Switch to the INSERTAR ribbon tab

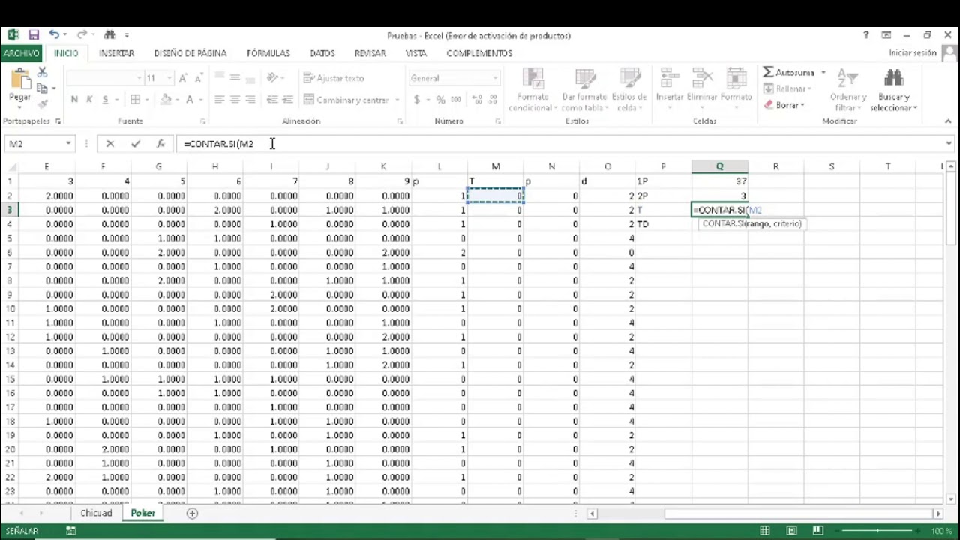point(116,53)
